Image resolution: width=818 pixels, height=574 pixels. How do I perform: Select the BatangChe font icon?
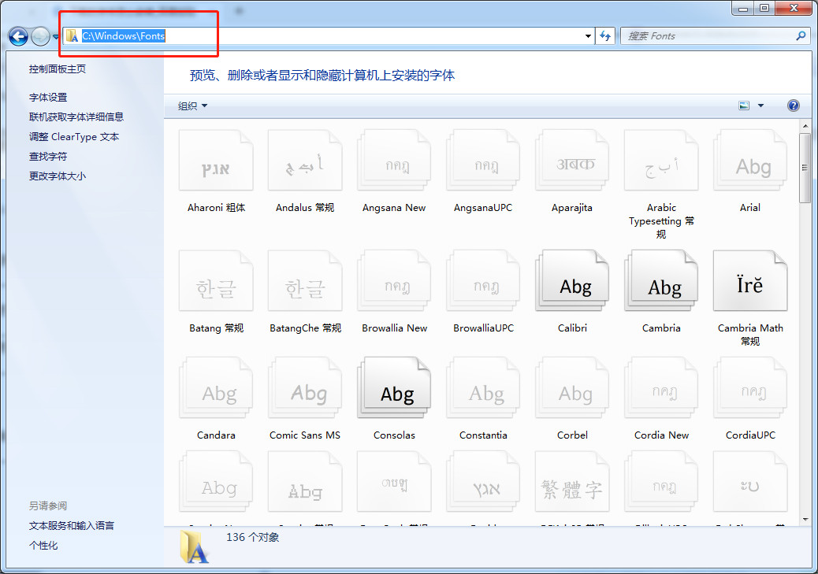click(305, 281)
